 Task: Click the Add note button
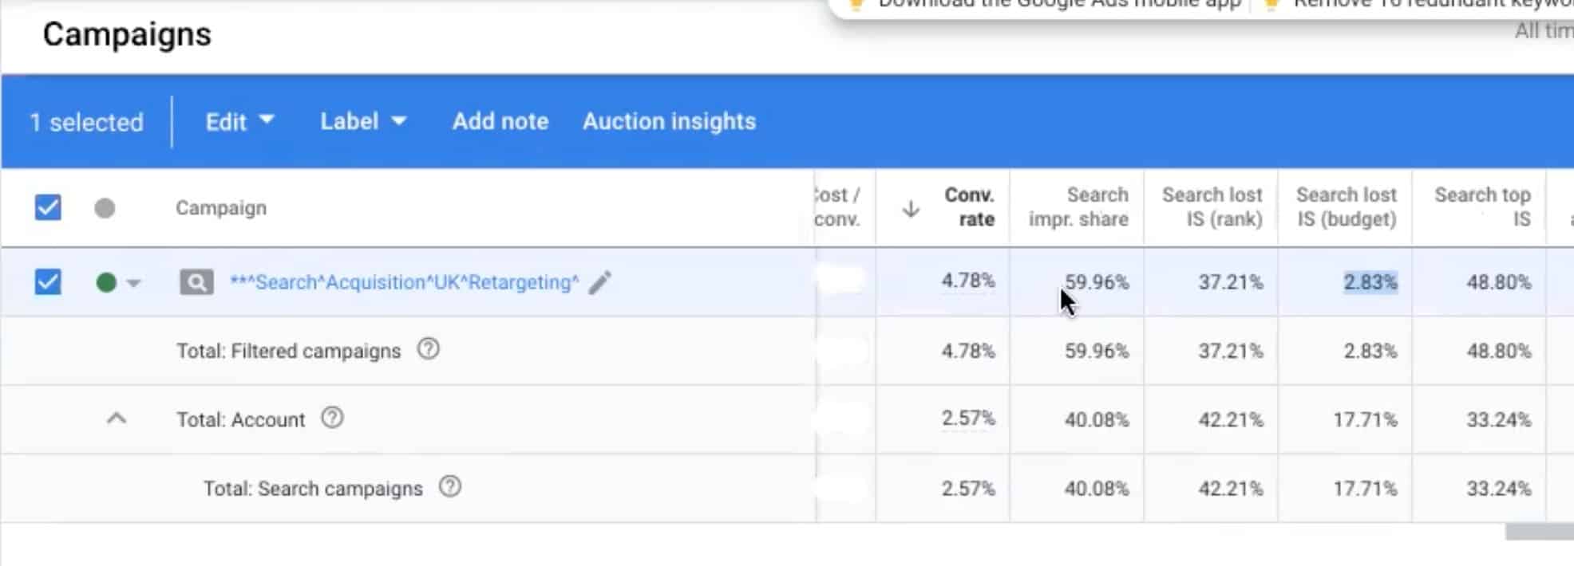click(500, 121)
